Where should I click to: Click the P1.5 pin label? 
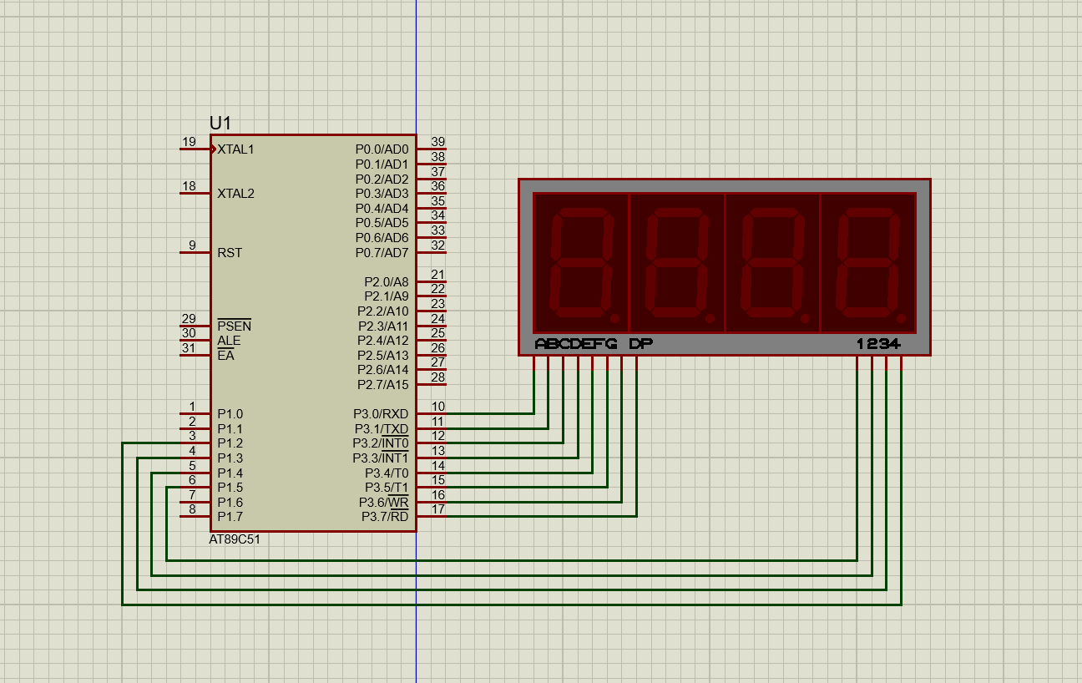pos(230,488)
